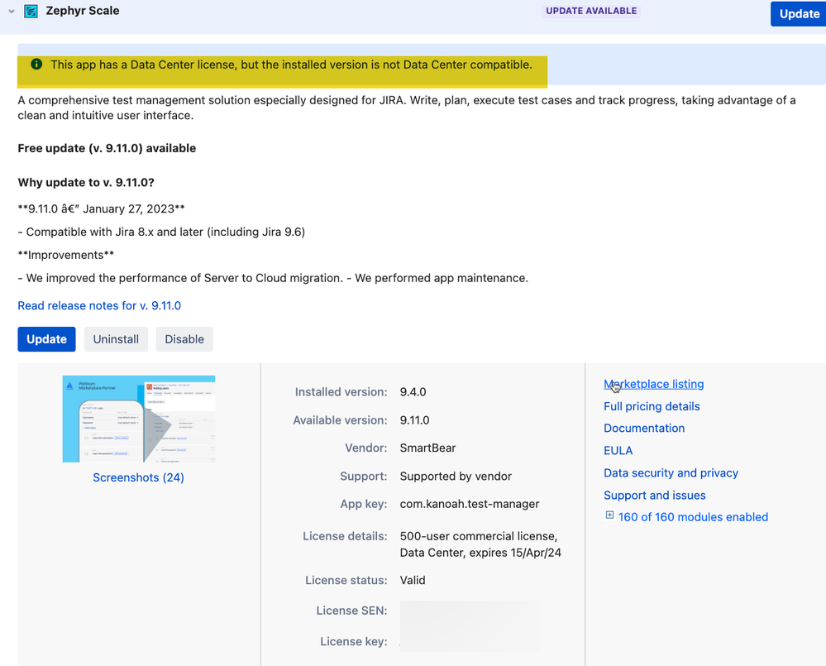Image resolution: width=826 pixels, height=666 pixels.
Task: Click the info icon in Data Center notice
Action: pos(36,65)
